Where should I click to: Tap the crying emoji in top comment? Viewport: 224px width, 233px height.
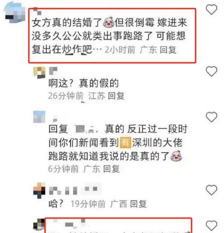click(x=109, y=22)
